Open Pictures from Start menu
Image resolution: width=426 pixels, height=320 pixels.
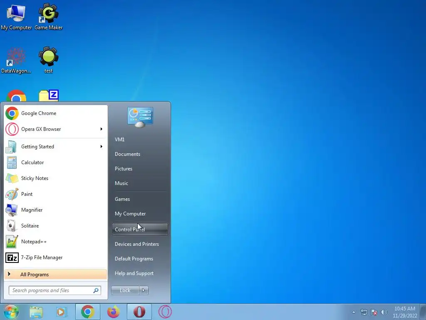pos(140,169)
